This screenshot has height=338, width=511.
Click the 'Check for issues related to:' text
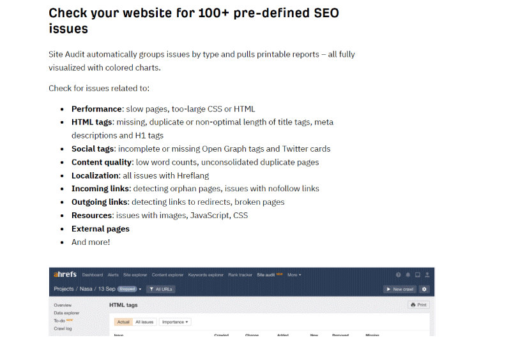(x=99, y=88)
